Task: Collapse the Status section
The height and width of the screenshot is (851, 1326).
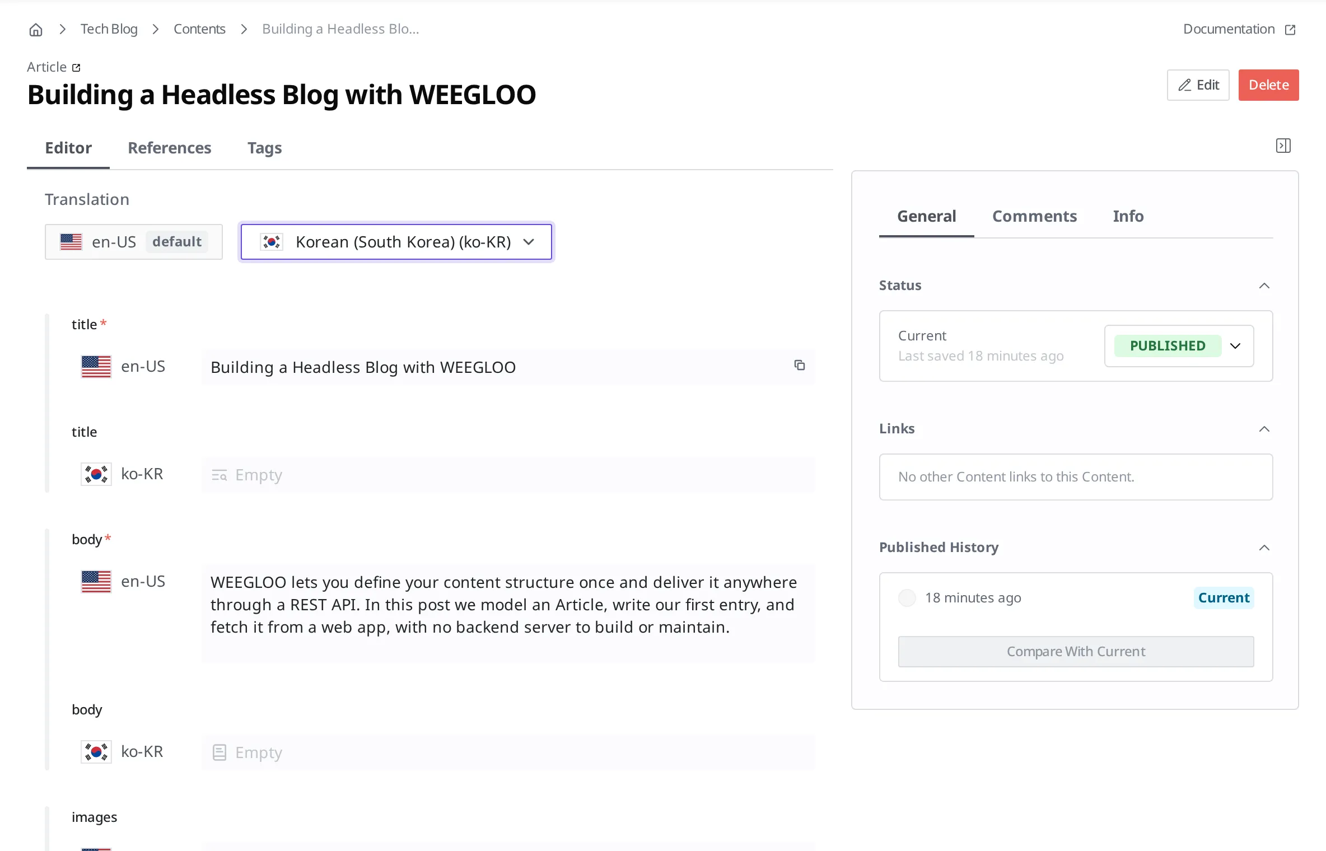Action: (x=1264, y=286)
